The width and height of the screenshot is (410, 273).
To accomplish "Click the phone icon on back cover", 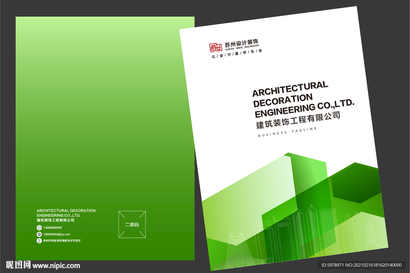I will coord(39,228).
